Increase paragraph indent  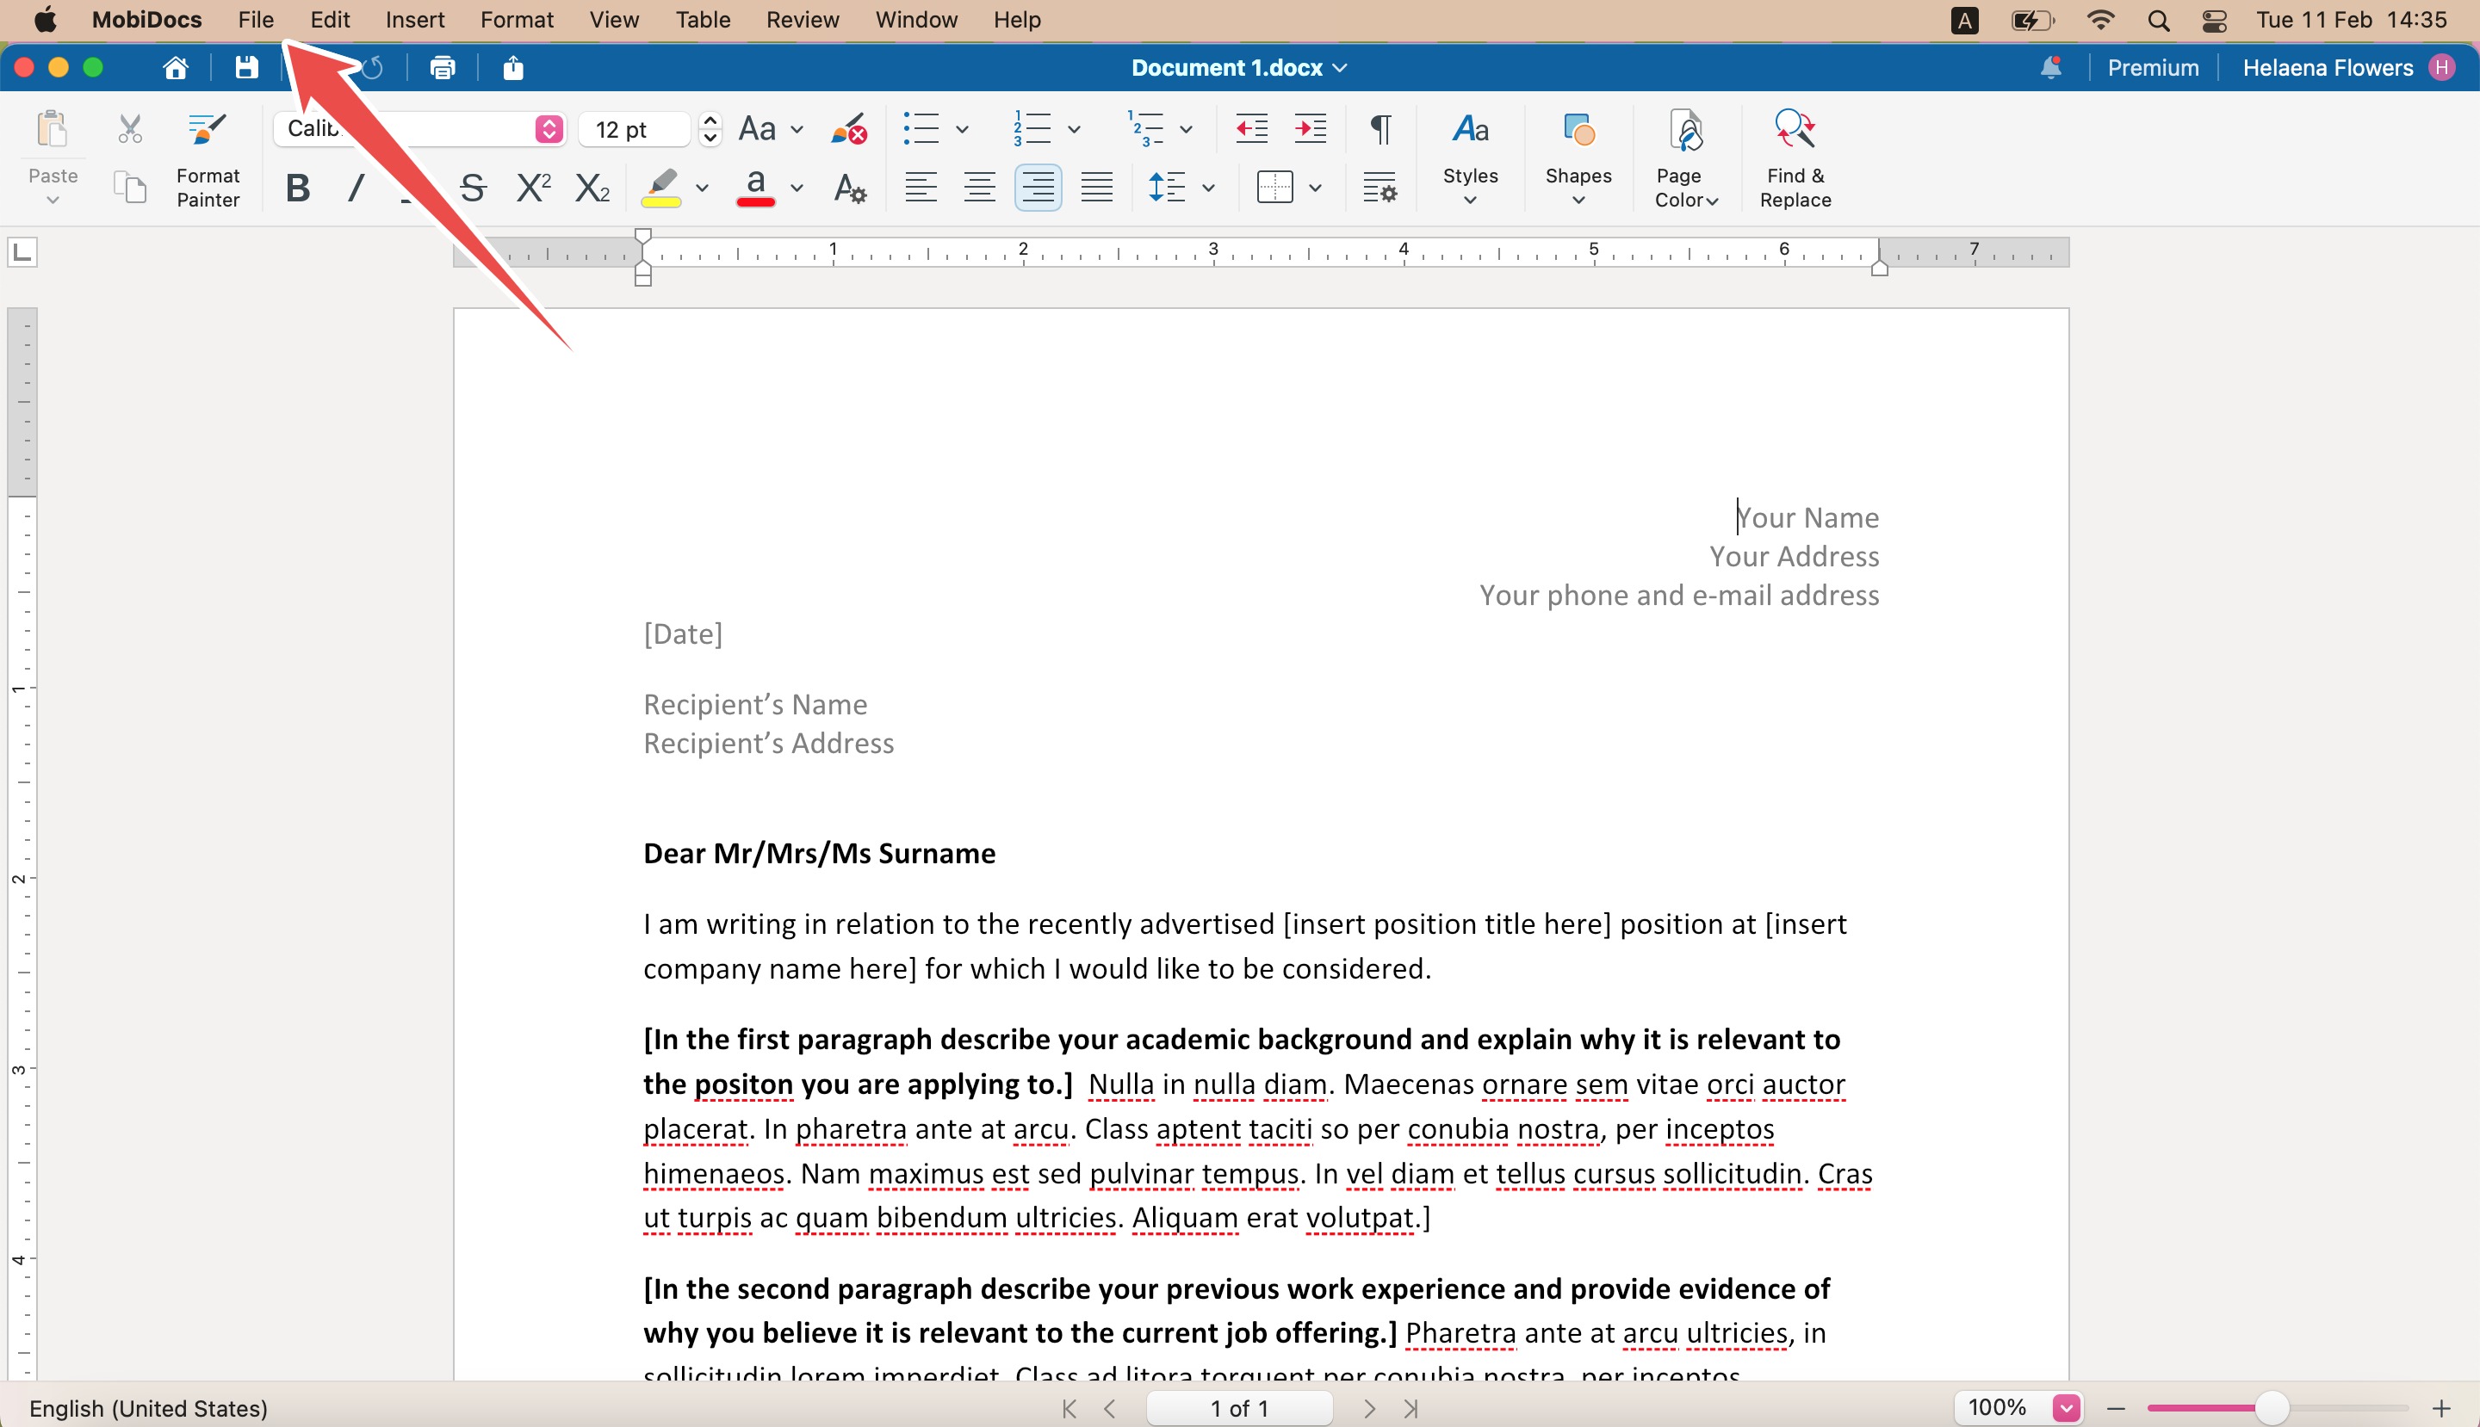tap(1310, 128)
